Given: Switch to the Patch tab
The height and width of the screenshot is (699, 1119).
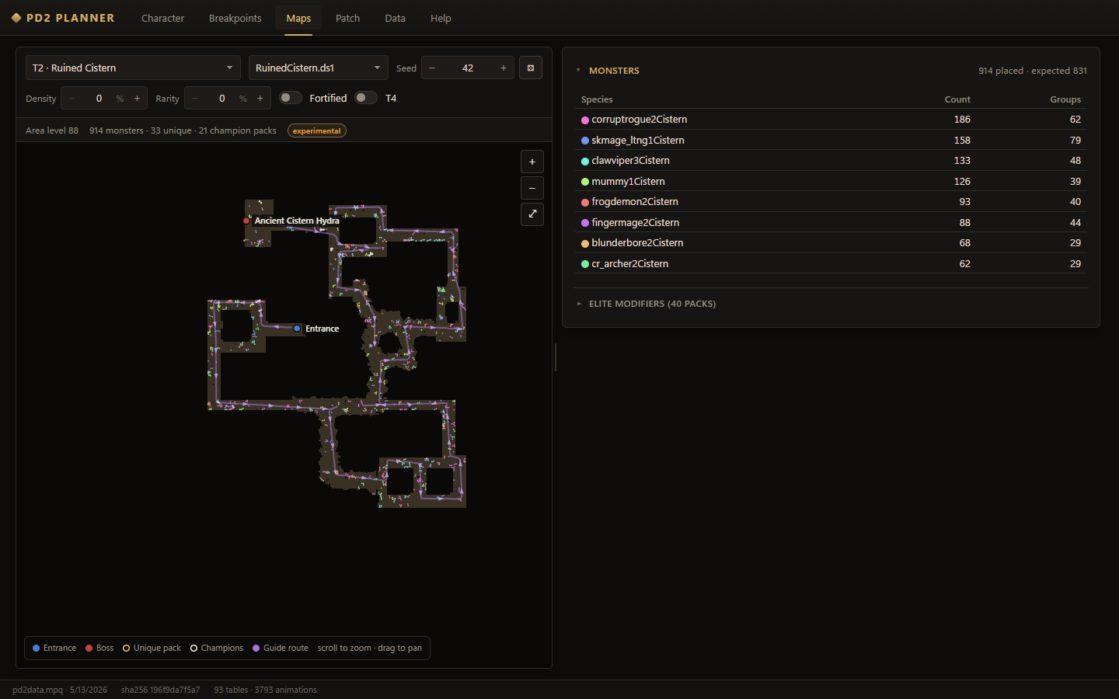Looking at the screenshot, I should tap(347, 18).
